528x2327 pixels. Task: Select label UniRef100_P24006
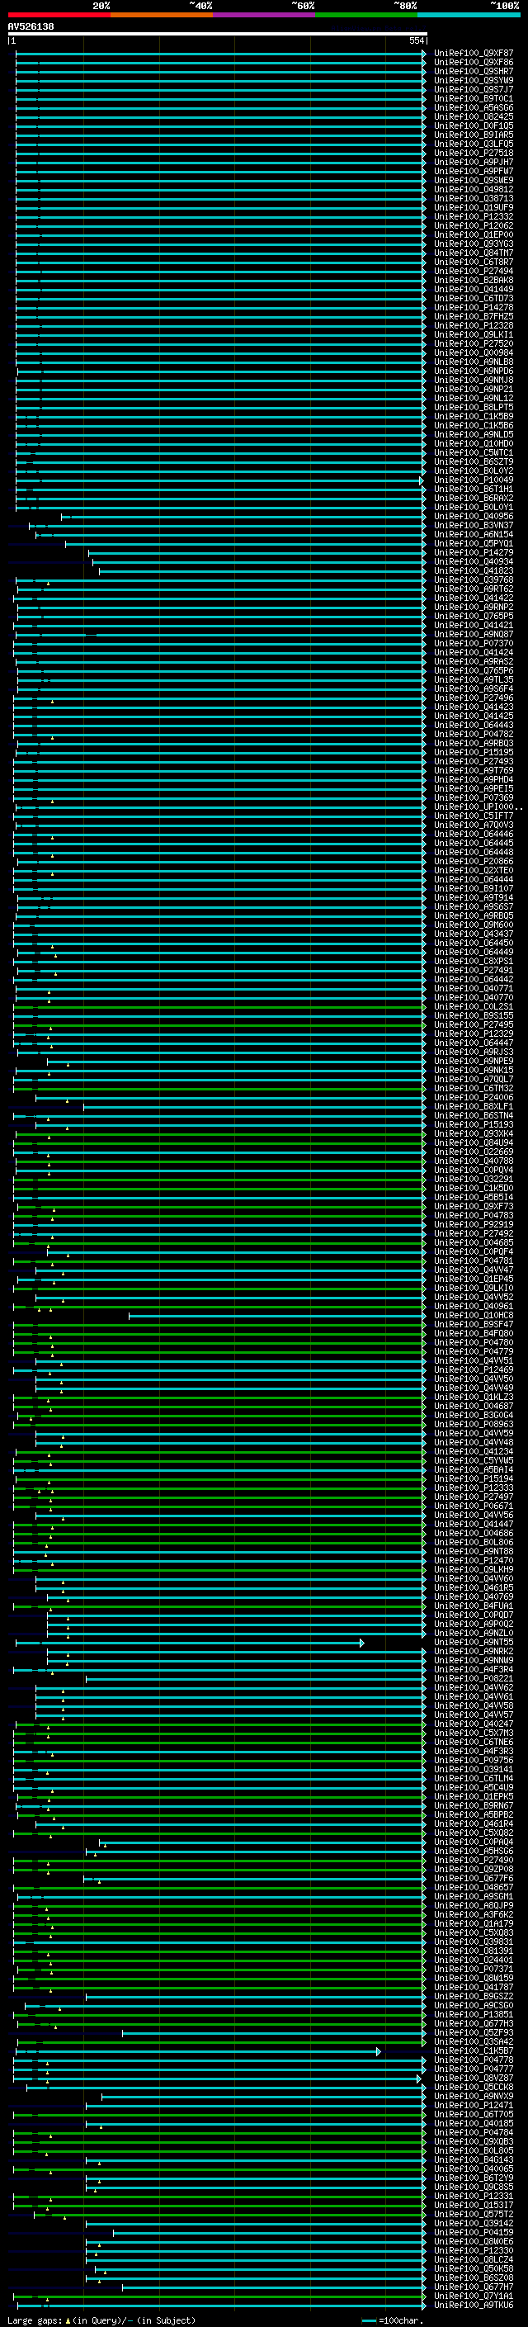tap(474, 1098)
